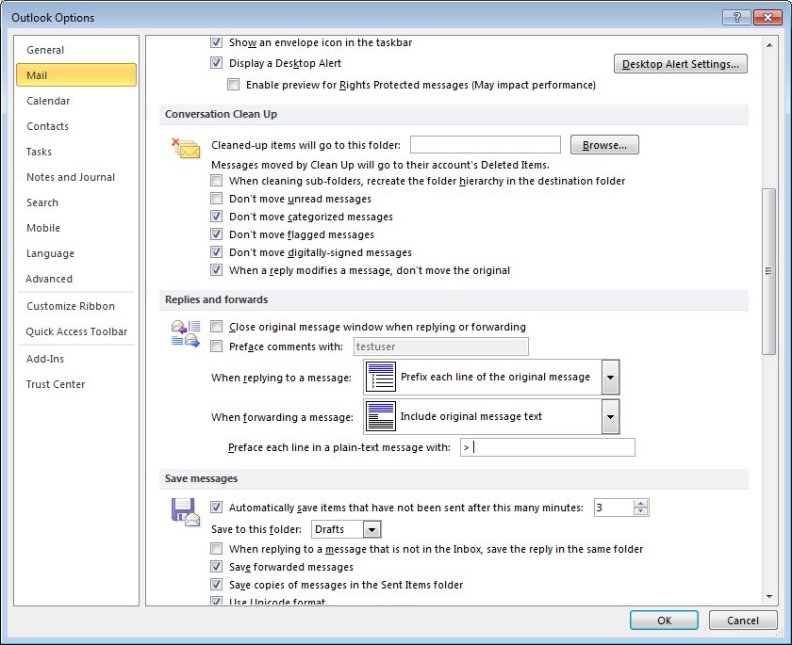Select the General category
Screen dimensions: 792x645
click(x=76, y=50)
